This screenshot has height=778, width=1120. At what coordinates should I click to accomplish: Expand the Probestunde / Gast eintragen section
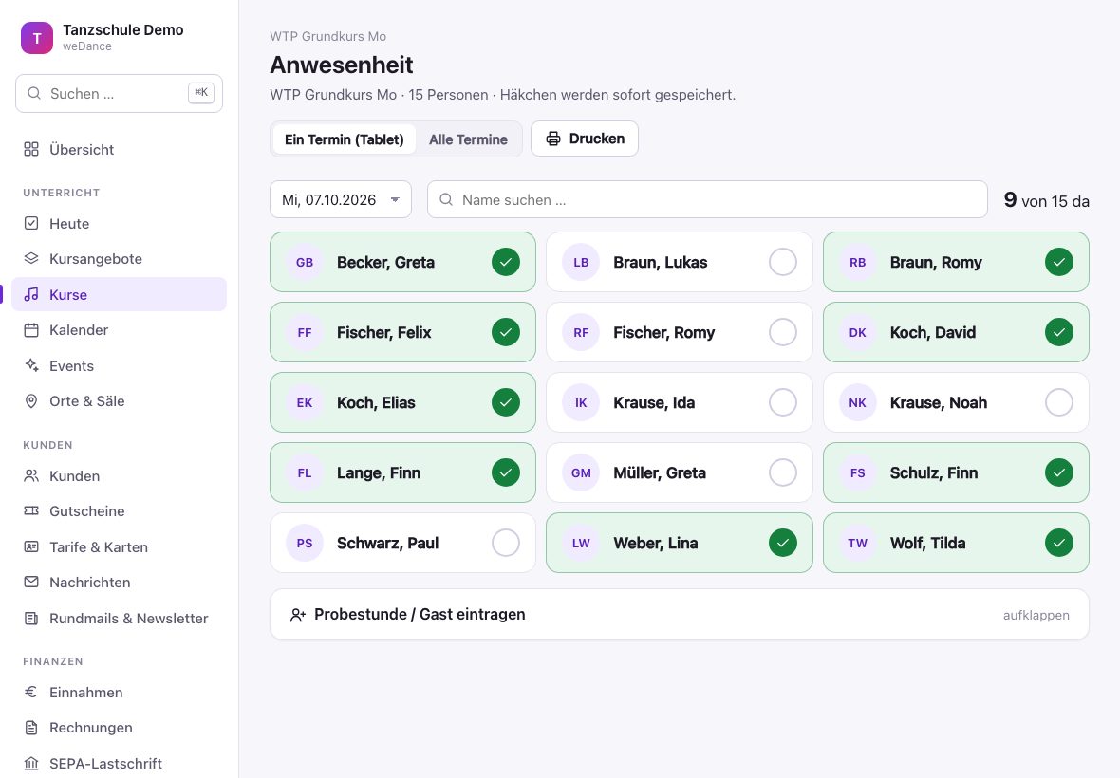click(680, 615)
